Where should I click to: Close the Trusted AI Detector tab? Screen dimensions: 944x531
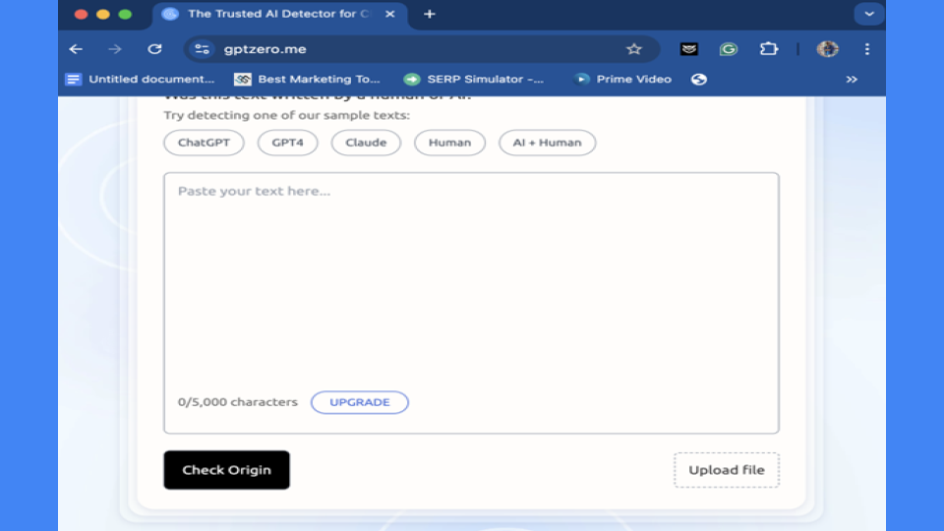pos(390,14)
